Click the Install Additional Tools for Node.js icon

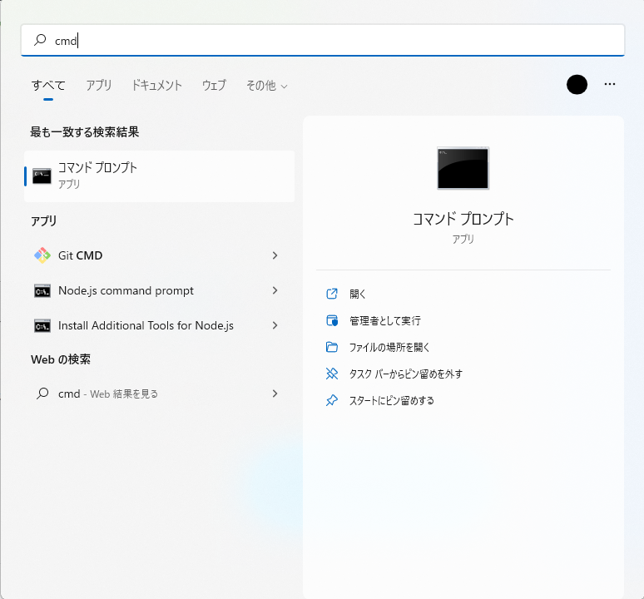(x=42, y=325)
